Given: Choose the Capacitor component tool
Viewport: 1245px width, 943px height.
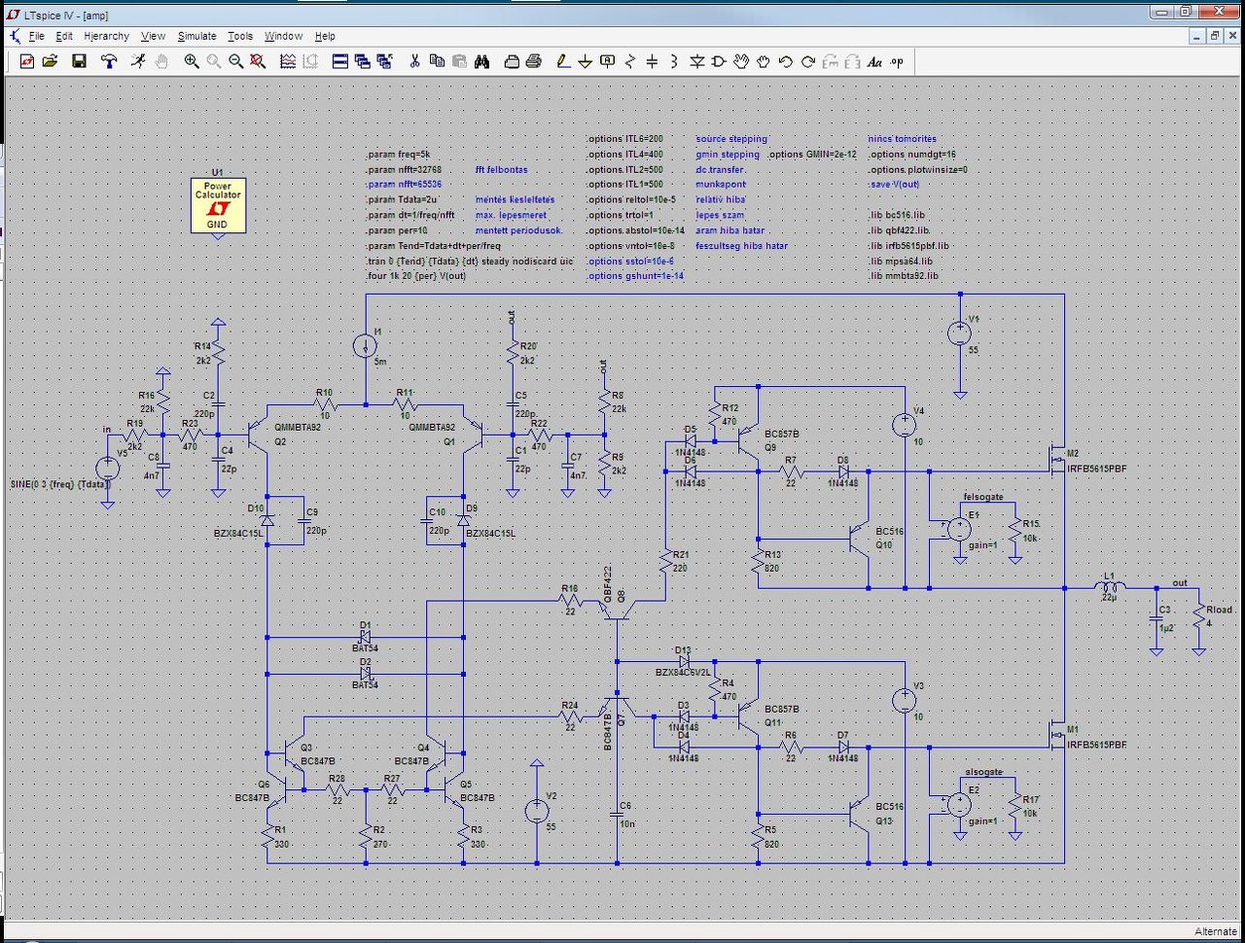Looking at the screenshot, I should pos(652,61).
